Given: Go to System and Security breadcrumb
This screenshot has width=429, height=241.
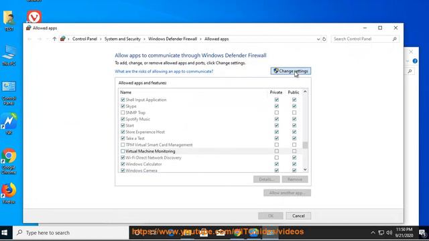Looking at the screenshot, I should (123, 39).
